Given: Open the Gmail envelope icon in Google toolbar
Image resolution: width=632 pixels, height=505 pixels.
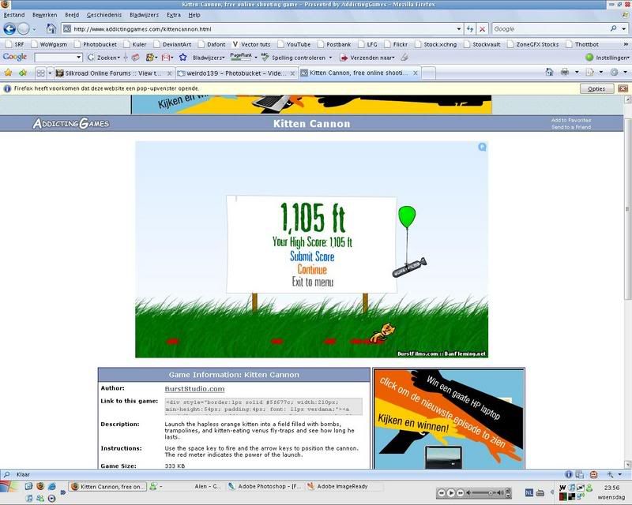Looking at the screenshot, I should (x=165, y=58).
